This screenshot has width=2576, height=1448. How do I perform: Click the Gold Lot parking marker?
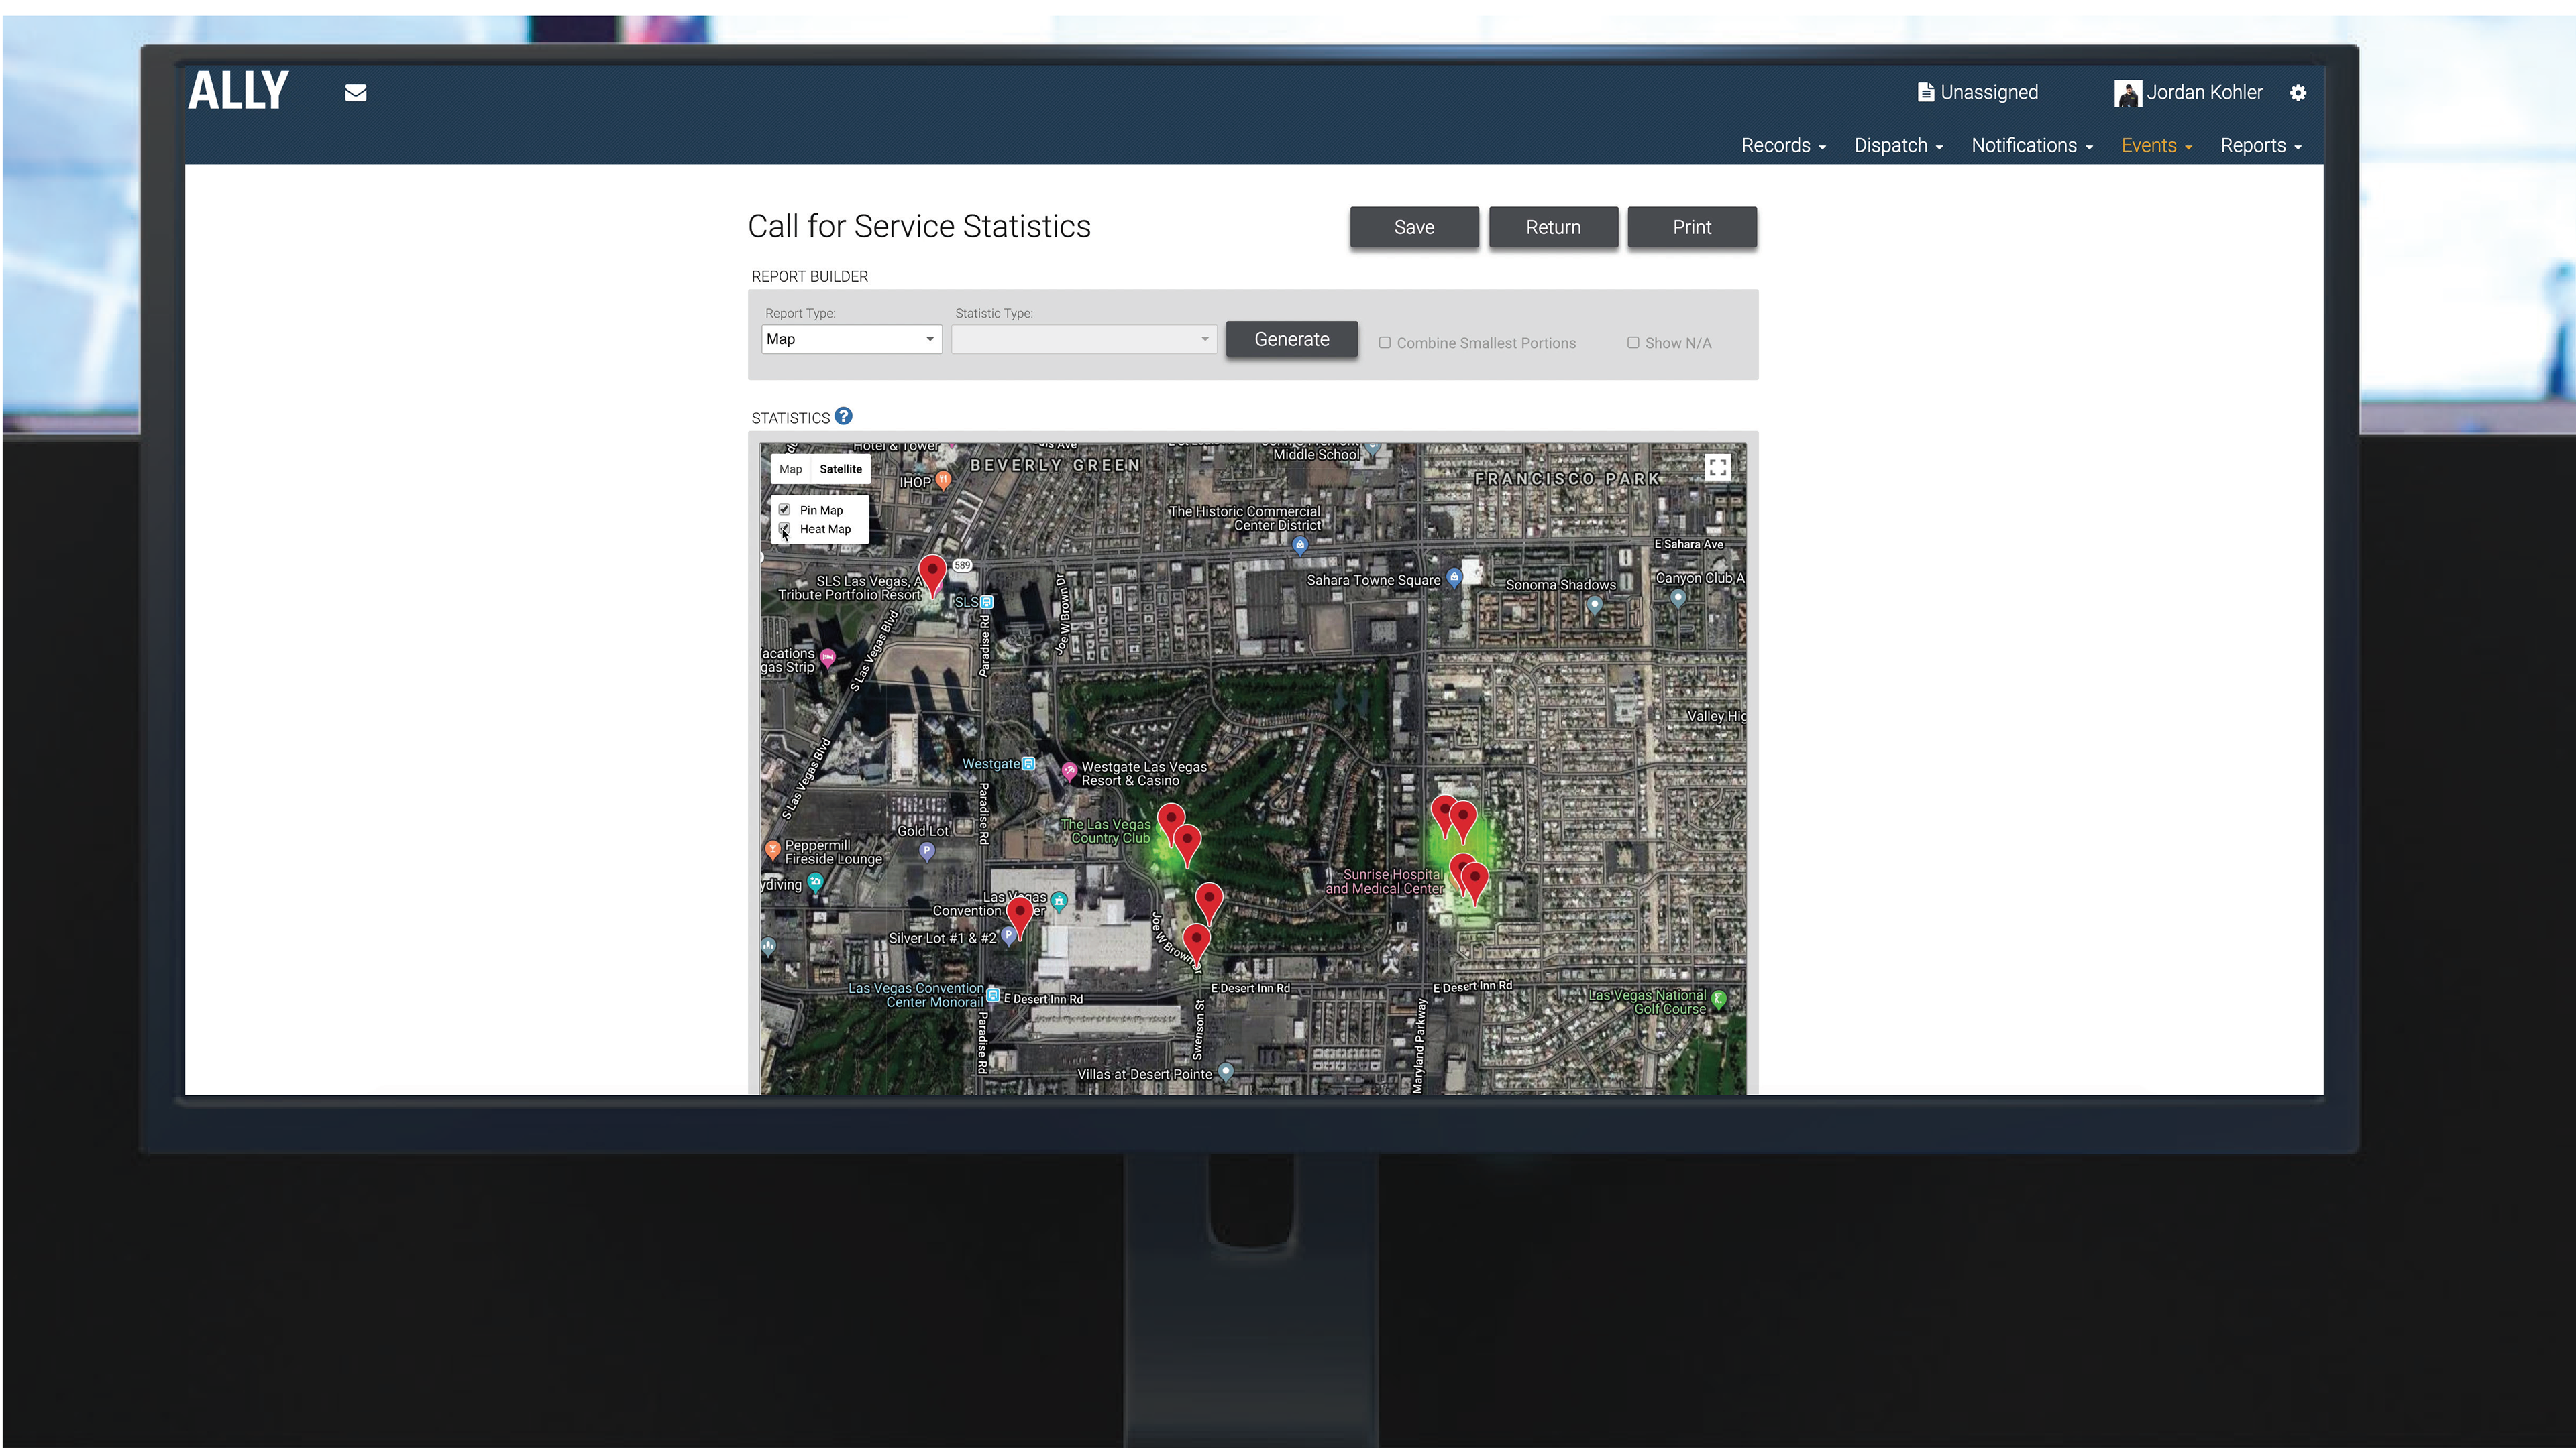click(x=926, y=851)
